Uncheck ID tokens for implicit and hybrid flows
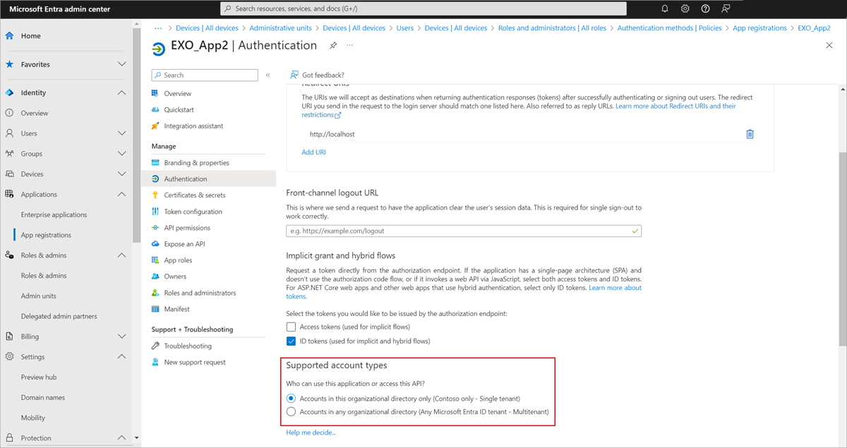Image resolution: width=847 pixels, height=448 pixels. coord(291,341)
